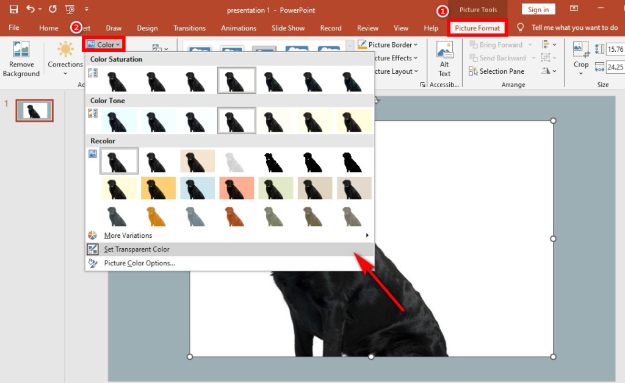Select slide 1 thumbnail in slide panel

coord(34,110)
